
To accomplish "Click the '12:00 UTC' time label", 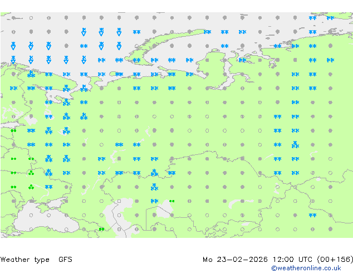I will tap(292, 260).
